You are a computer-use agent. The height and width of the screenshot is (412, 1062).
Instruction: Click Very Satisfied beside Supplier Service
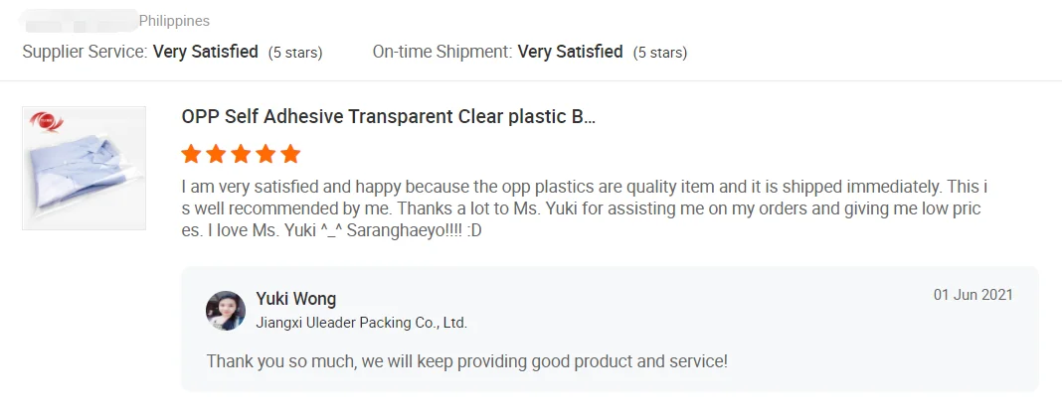point(205,51)
